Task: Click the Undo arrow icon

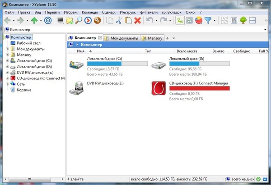Action: (150, 20)
